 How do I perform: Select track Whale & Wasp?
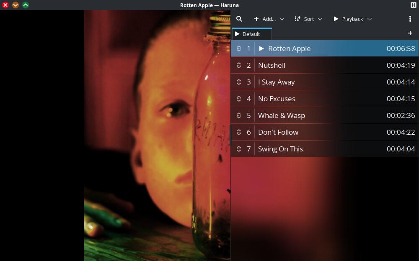pos(281,115)
